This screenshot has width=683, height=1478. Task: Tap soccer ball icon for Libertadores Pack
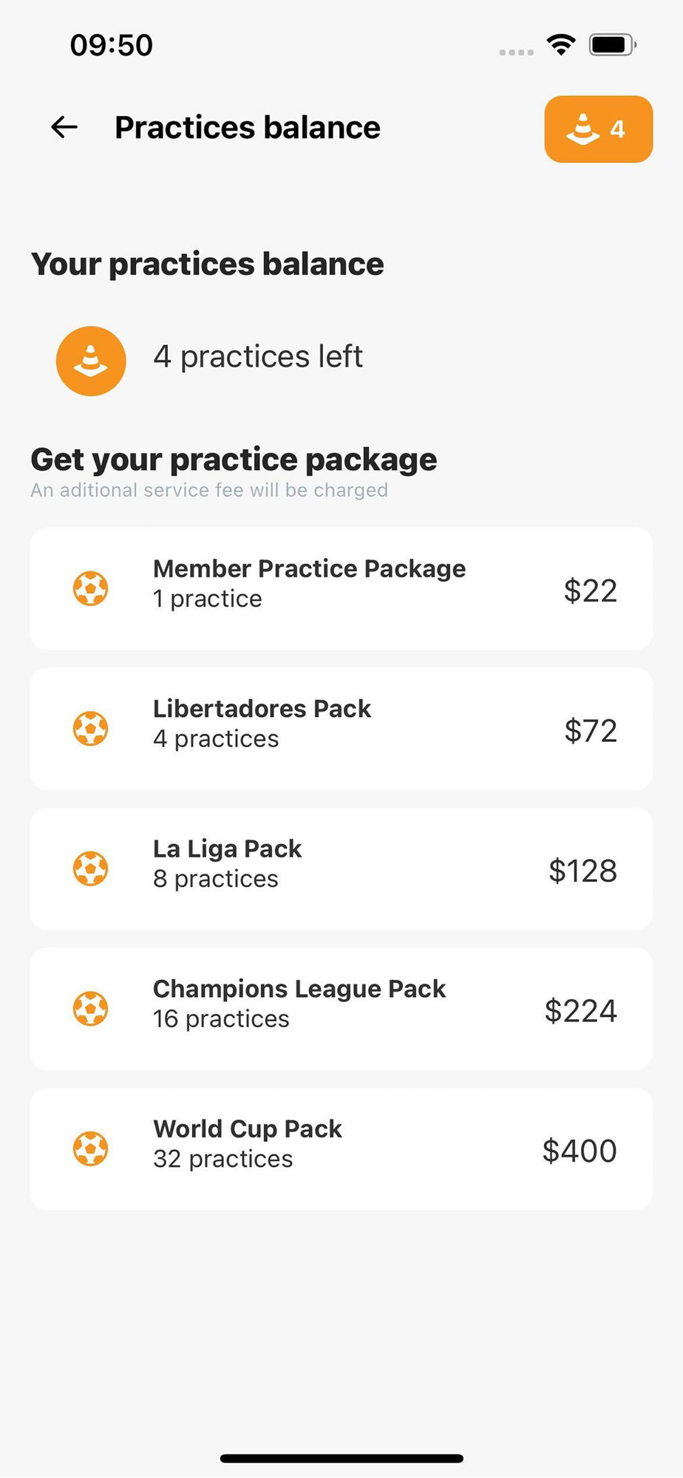click(91, 729)
